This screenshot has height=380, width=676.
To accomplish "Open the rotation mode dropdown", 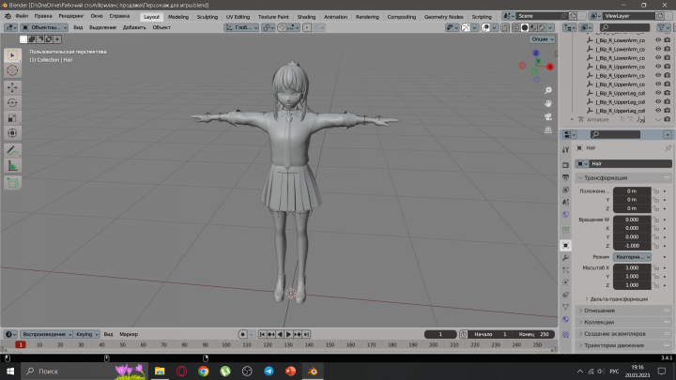I will pos(632,257).
